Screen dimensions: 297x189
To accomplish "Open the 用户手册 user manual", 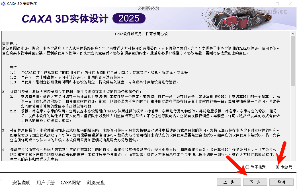I will coord(45,183).
